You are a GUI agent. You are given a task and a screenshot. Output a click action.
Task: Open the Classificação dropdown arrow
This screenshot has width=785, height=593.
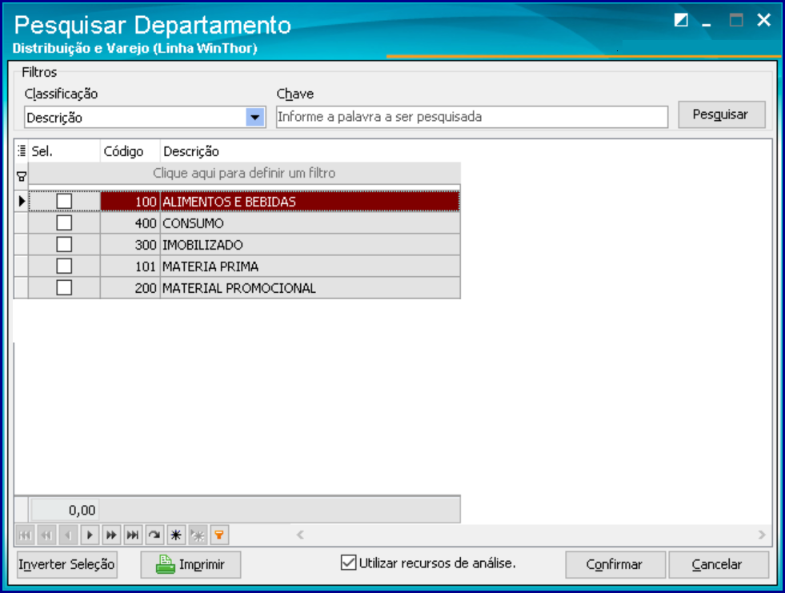coord(255,118)
